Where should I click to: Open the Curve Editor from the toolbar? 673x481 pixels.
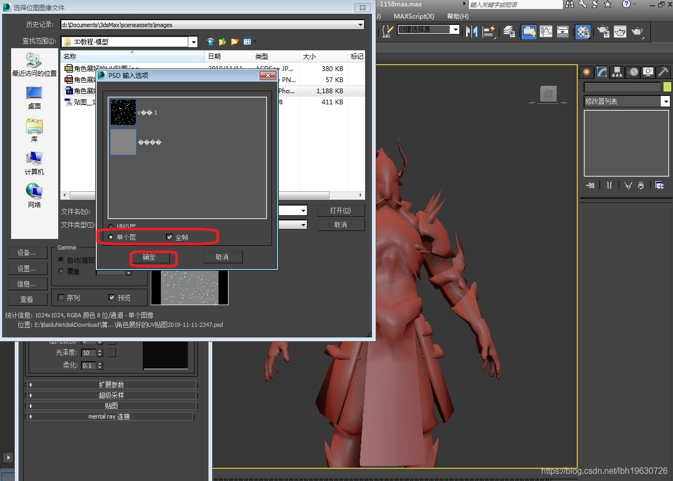(545, 31)
